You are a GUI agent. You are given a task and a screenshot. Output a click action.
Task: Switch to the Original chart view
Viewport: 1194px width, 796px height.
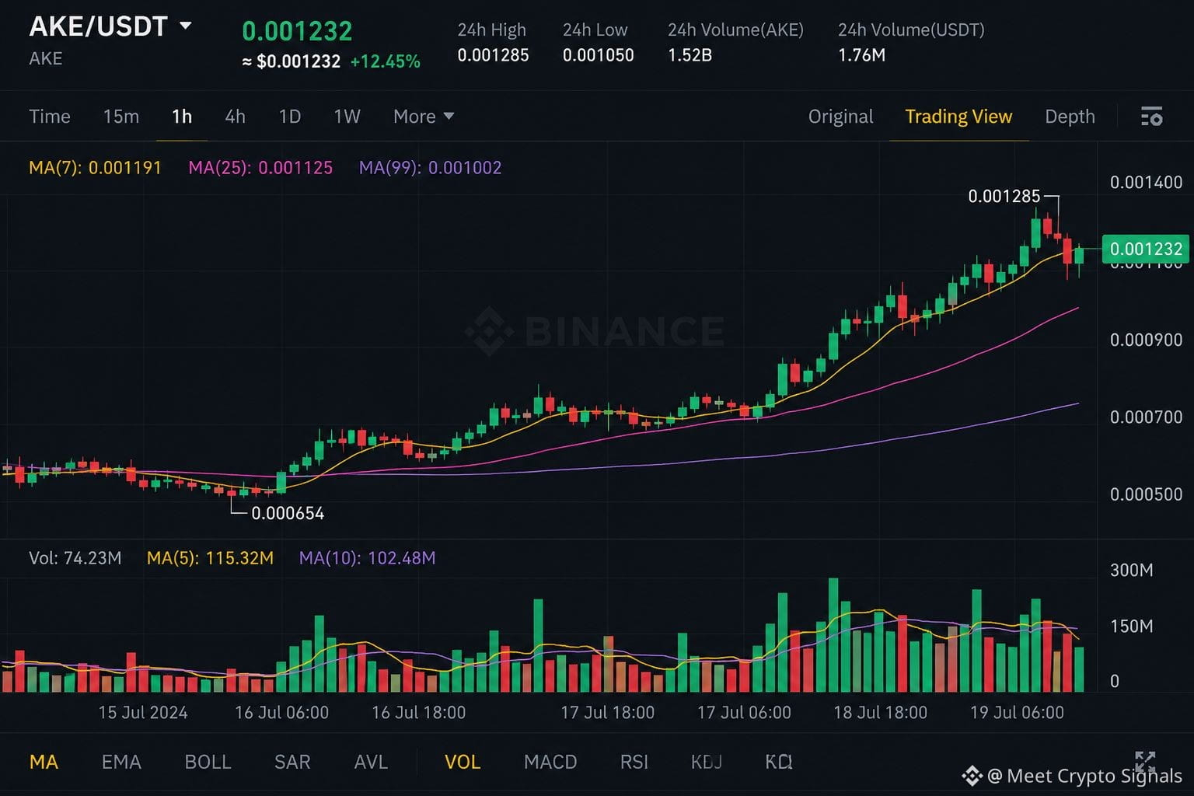click(x=840, y=117)
